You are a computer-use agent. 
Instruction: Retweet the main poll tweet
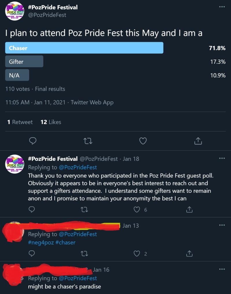[x=86, y=141]
